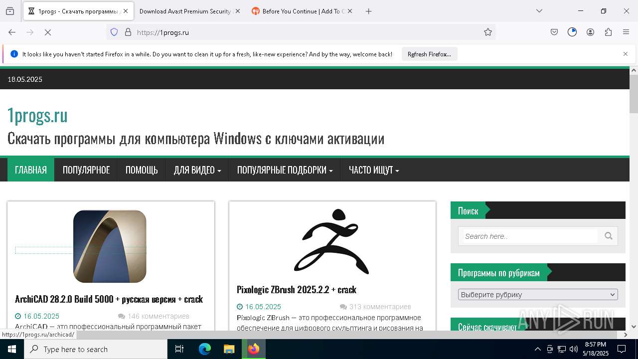Open the Windows notification center
The image size is (638, 359).
622,349
